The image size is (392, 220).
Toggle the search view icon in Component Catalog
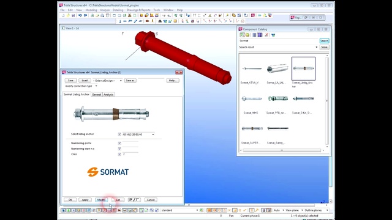242,35
